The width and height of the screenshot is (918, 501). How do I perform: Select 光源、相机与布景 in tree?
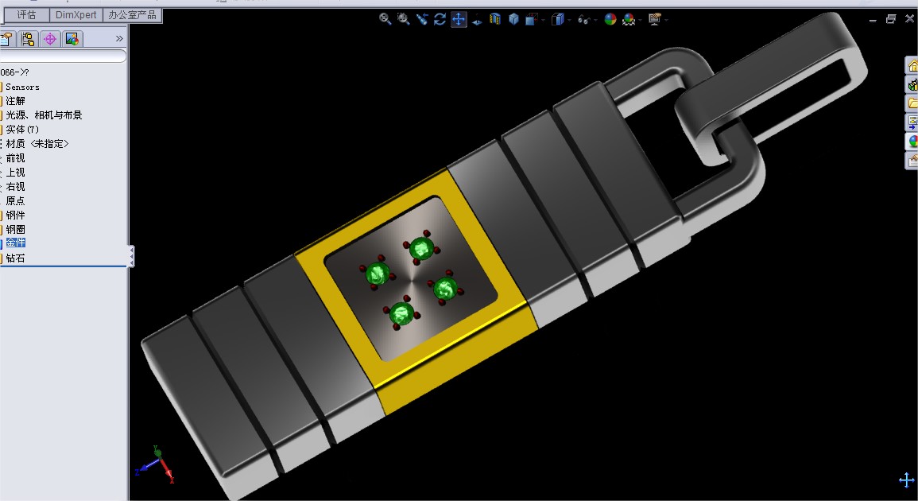tap(44, 115)
